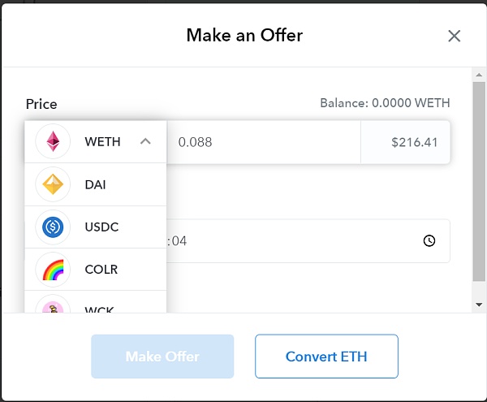The image size is (487, 402).
Task: Click the COLR rainbow icon
Action: (x=53, y=270)
